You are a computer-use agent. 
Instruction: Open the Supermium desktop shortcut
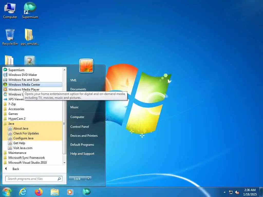(x=30, y=11)
